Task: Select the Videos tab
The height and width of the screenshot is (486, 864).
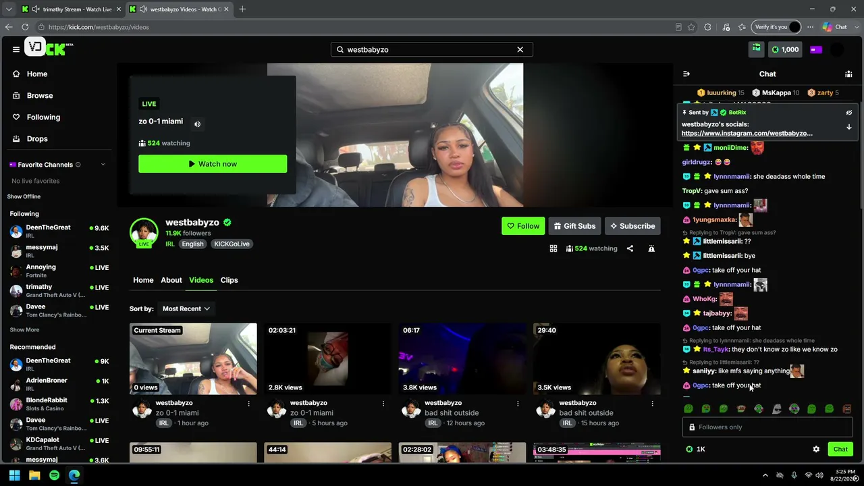Action: (201, 280)
